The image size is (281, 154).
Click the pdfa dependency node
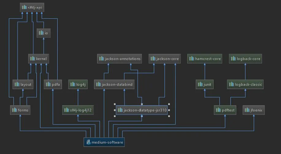pyautogui.click(x=53, y=84)
